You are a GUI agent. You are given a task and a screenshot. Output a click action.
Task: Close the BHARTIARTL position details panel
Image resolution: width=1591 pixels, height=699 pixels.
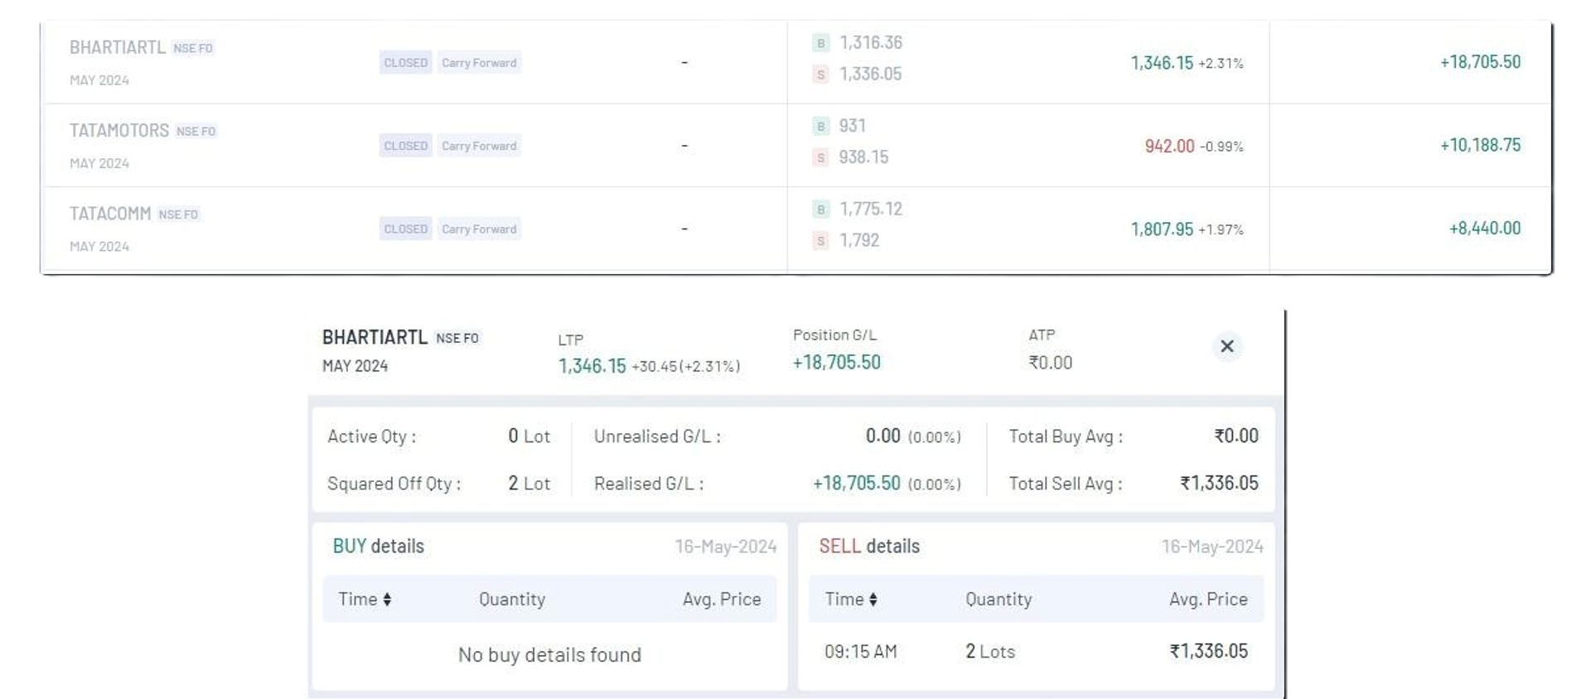(1226, 346)
